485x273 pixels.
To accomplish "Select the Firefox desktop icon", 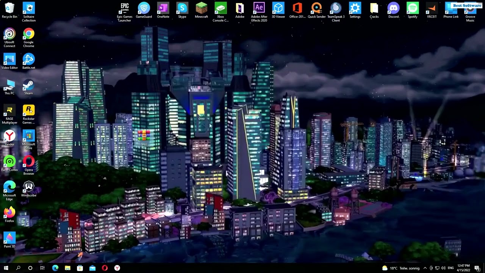I will [x=9, y=215].
